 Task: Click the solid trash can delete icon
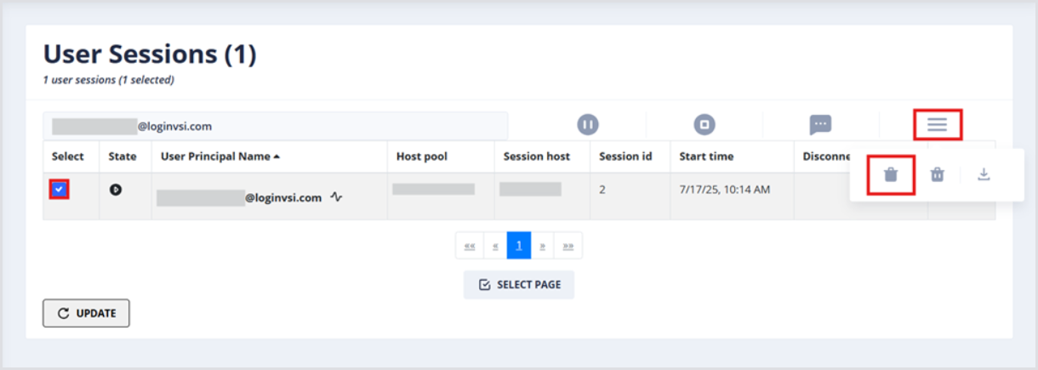click(x=890, y=174)
